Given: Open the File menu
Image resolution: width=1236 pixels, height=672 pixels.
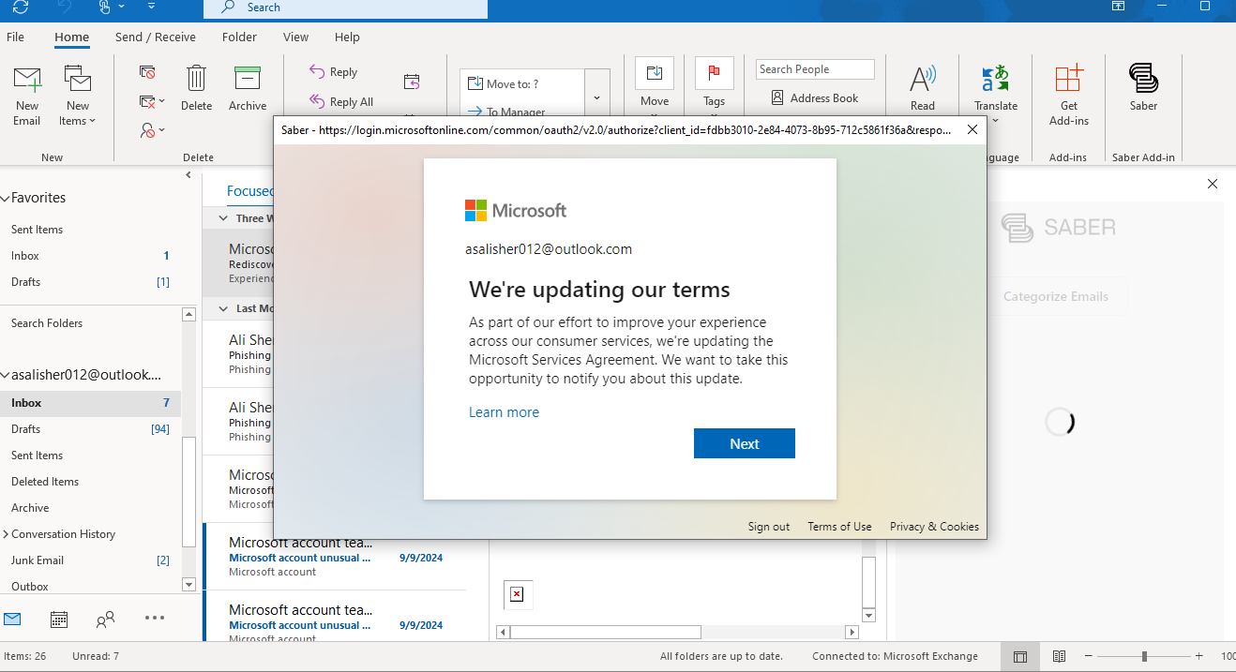Looking at the screenshot, I should [15, 37].
